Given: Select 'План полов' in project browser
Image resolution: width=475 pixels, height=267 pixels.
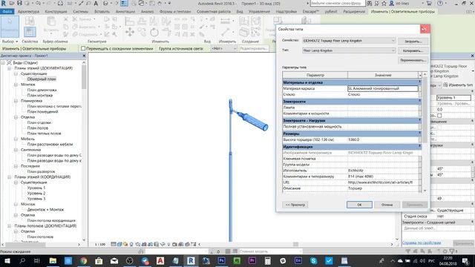Looking at the screenshot, I should click(x=38, y=128).
